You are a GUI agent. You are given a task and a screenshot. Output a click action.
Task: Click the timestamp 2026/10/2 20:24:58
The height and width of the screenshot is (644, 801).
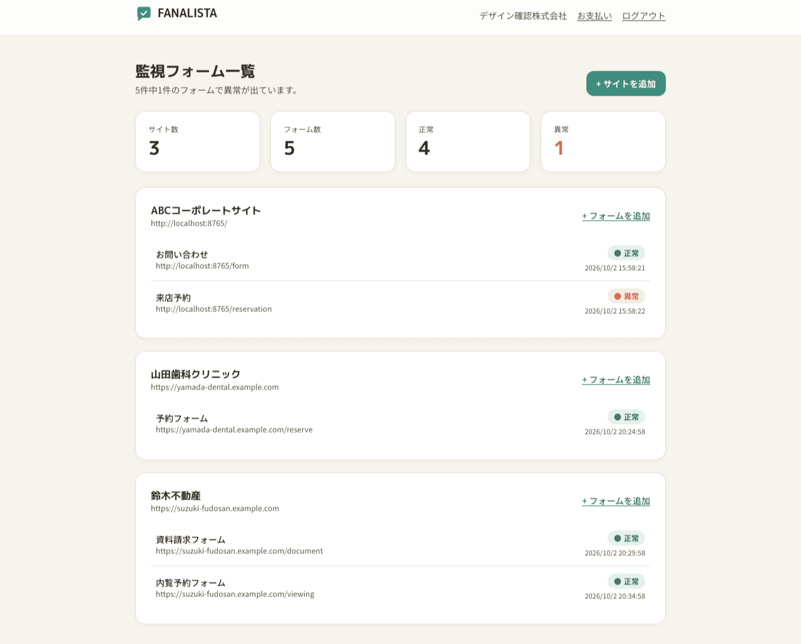pos(615,431)
